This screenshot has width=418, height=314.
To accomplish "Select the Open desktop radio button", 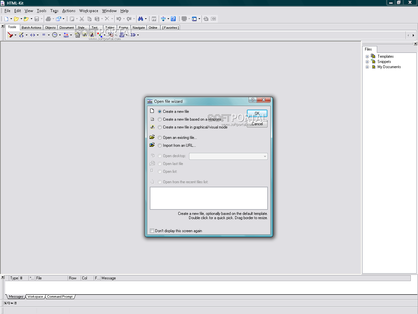I will point(160,156).
